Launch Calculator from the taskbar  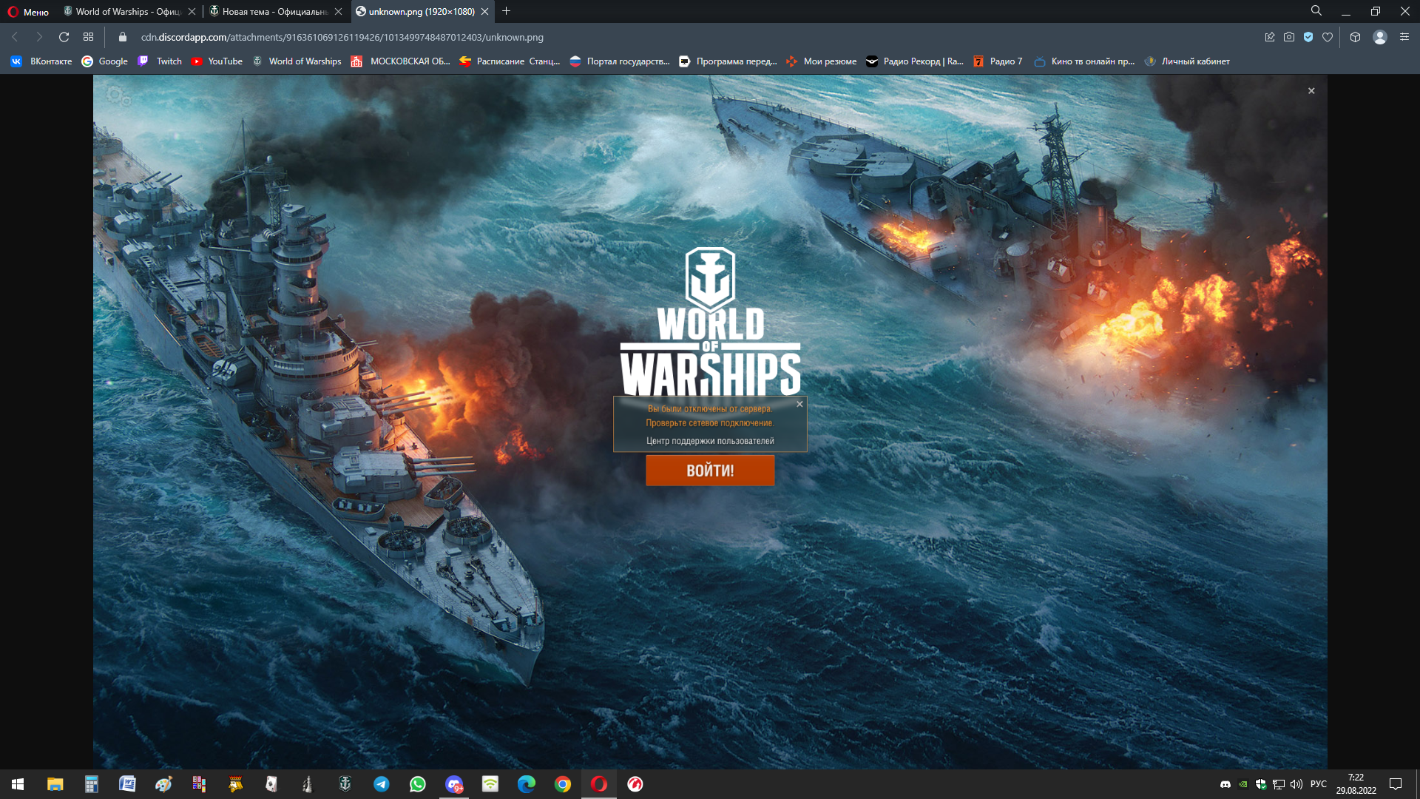(91, 784)
